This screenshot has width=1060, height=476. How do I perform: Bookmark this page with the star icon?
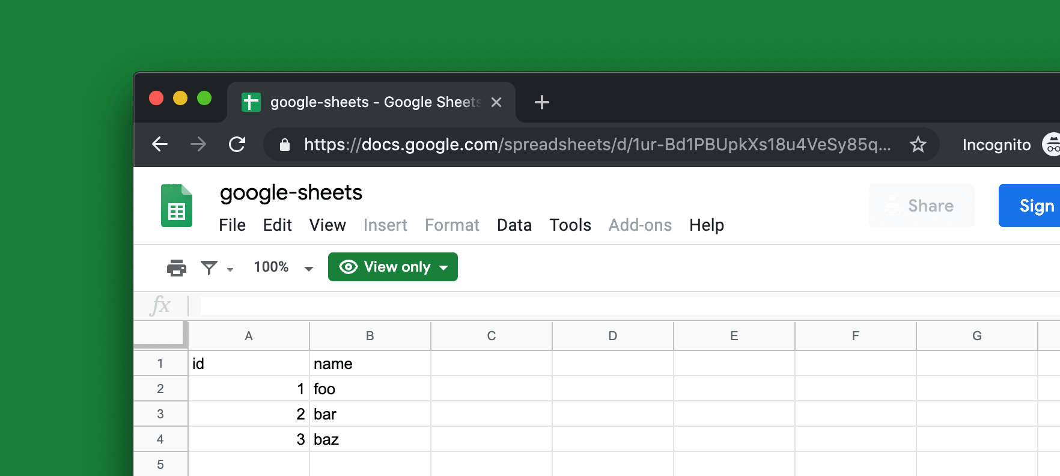pos(918,144)
